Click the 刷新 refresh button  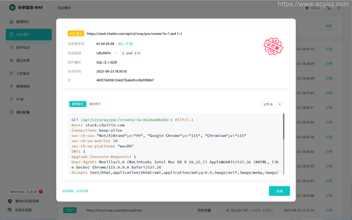[x=329, y=26]
